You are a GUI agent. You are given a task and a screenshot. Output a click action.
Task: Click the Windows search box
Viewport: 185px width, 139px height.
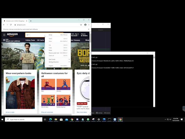coord(24,120)
